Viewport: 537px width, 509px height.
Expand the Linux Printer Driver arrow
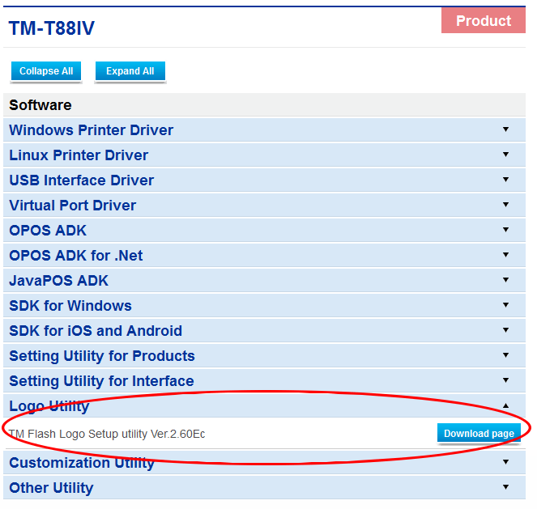505,155
